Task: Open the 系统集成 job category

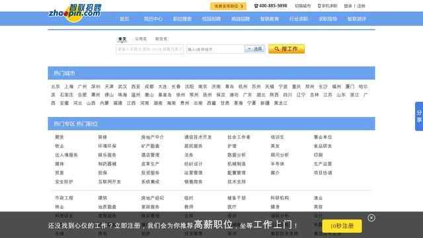Action: coord(150,182)
